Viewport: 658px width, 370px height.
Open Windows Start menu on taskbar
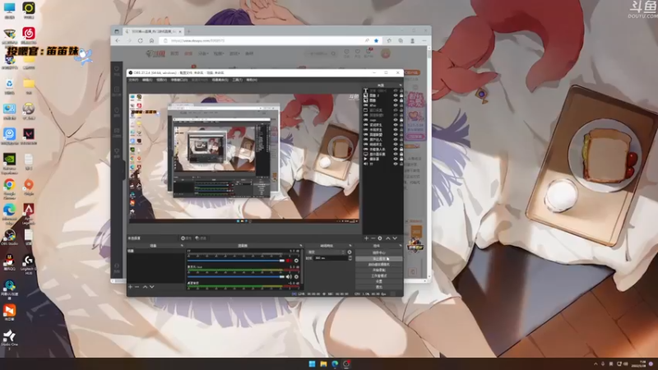[x=312, y=363]
